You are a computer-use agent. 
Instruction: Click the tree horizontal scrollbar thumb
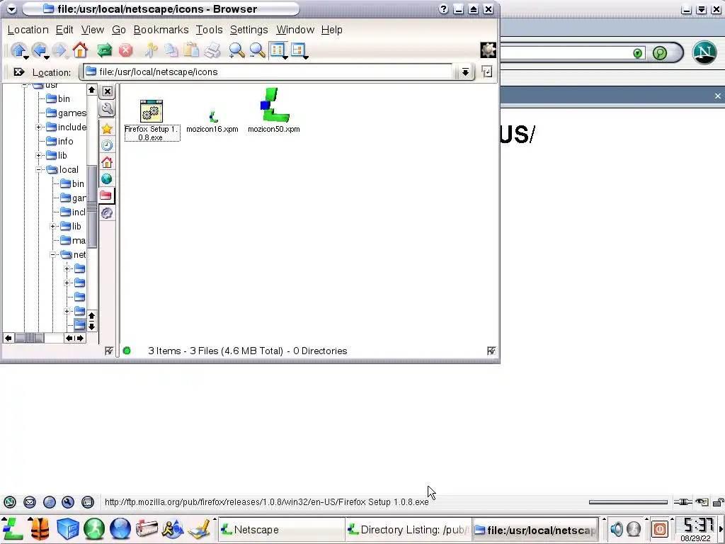click(x=29, y=338)
